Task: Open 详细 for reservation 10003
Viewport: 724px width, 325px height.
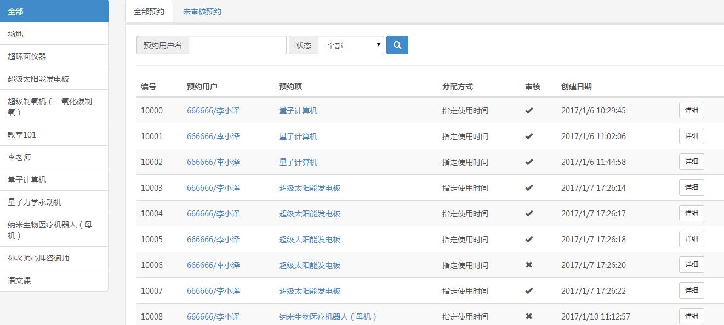Action: [x=692, y=187]
